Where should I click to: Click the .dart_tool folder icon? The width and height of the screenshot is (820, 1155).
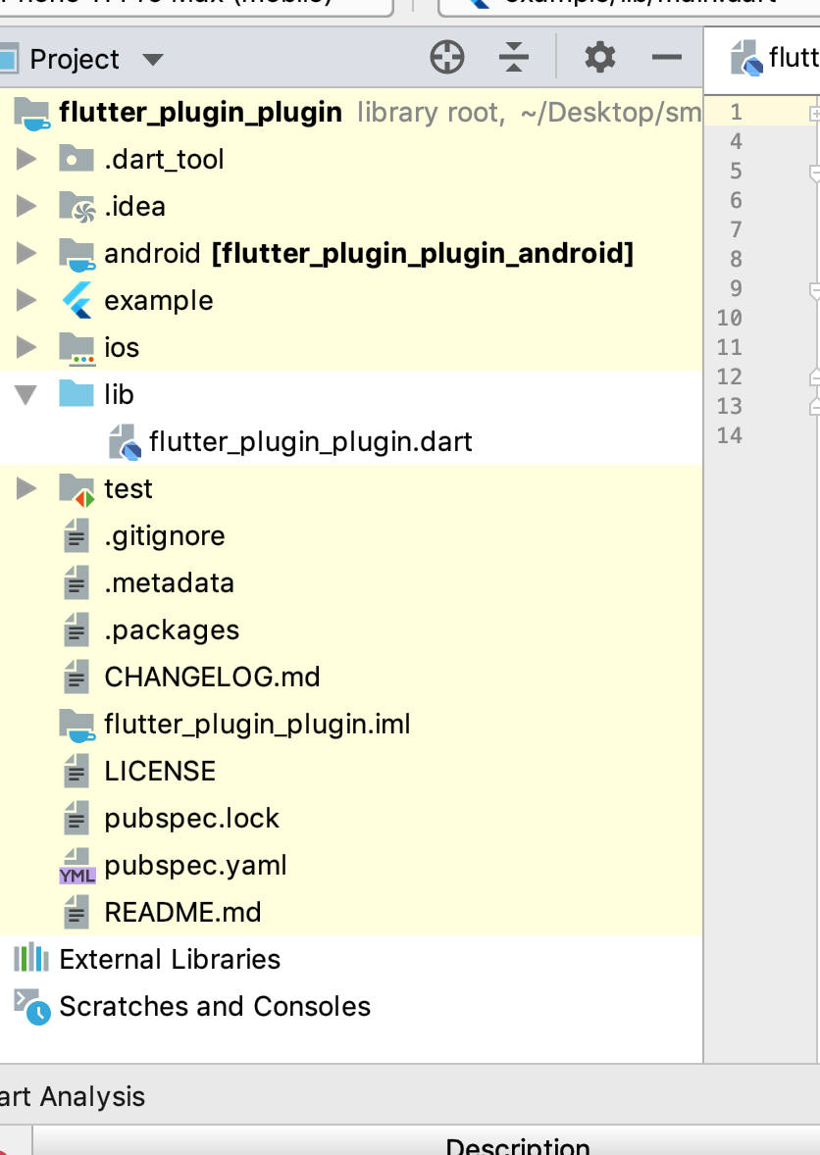(x=77, y=159)
